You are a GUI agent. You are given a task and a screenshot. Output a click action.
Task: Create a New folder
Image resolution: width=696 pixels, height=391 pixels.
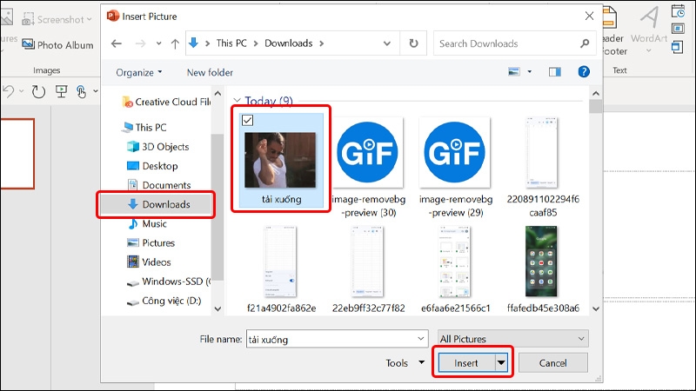(210, 72)
